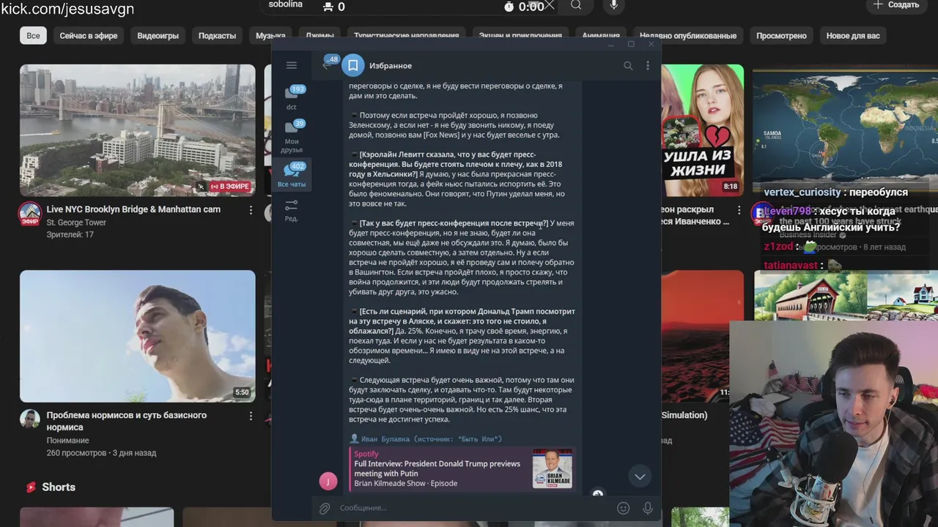The image size is (938, 527).
Task: Open the Понимание channel name link
Action: coord(67,441)
